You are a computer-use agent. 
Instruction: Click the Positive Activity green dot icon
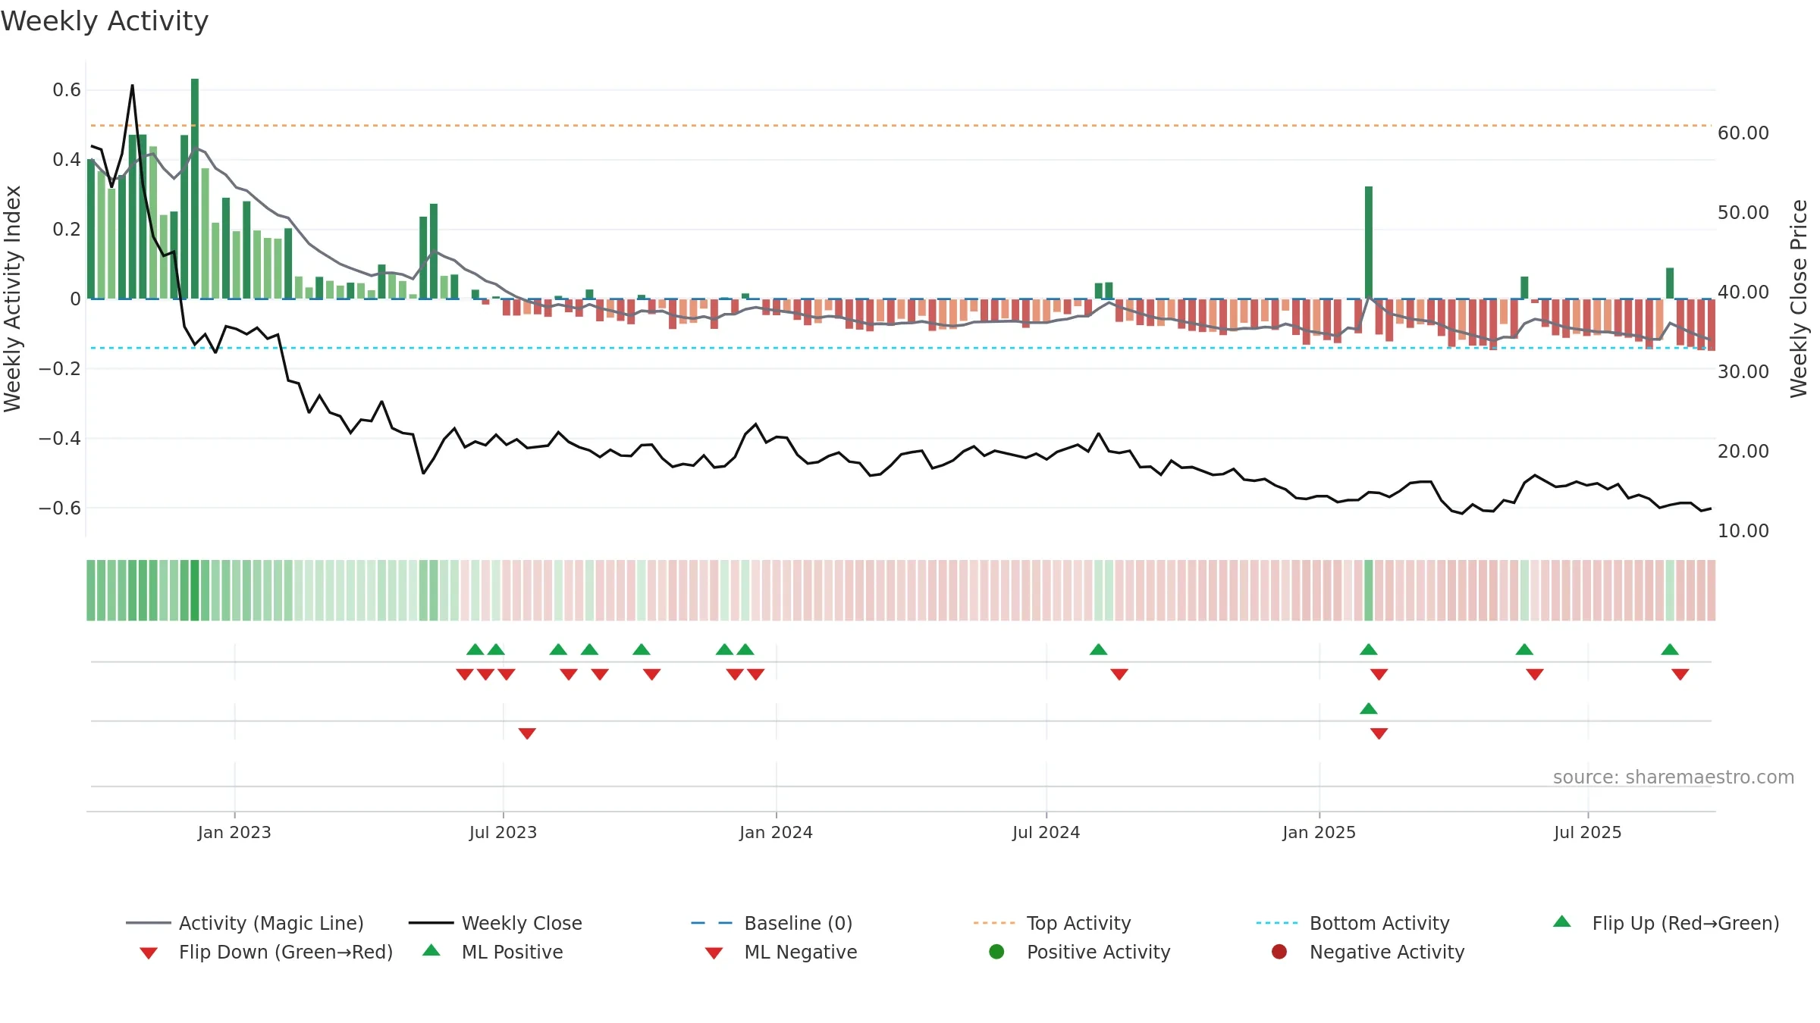coord(996,951)
